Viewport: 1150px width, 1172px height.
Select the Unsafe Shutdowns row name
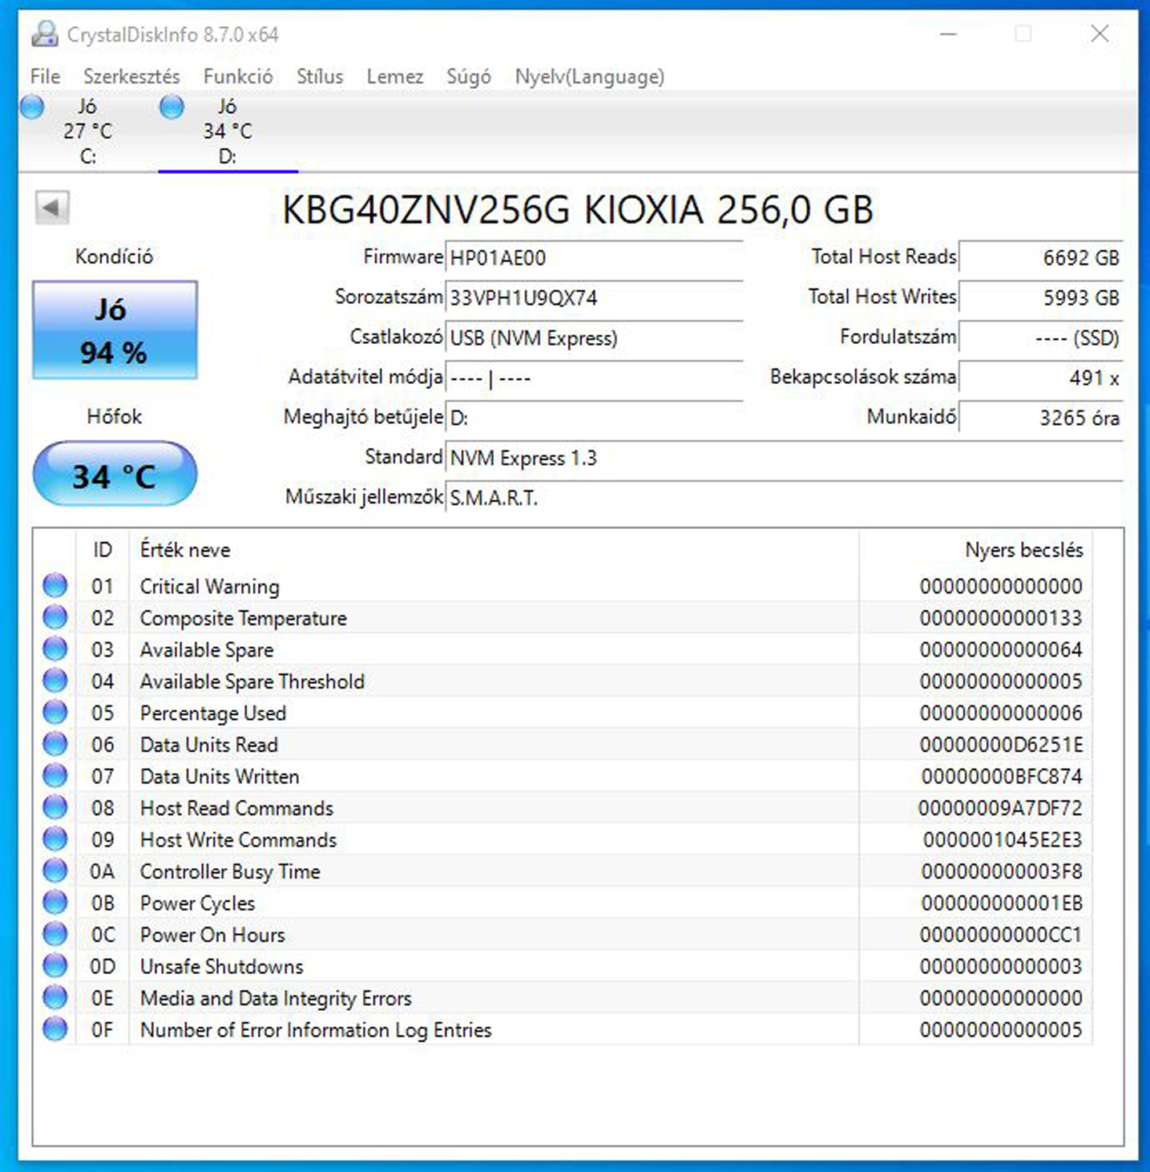[x=222, y=966]
